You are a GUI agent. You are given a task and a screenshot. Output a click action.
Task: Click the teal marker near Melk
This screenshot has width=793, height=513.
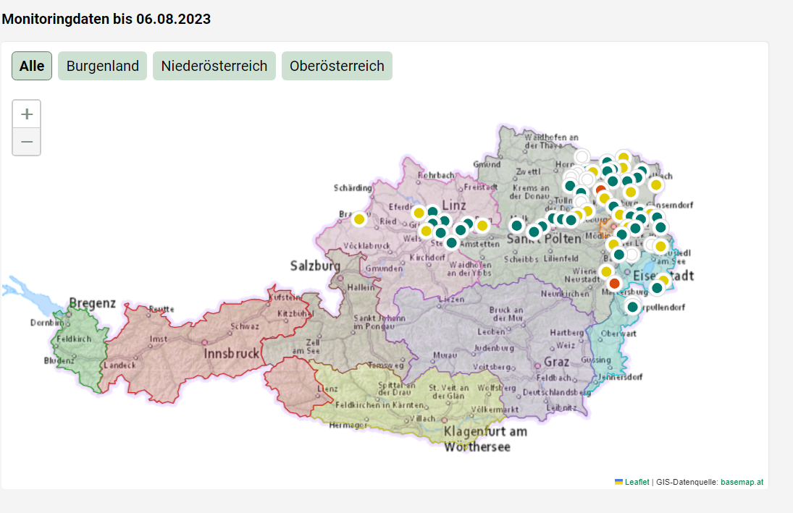516,226
